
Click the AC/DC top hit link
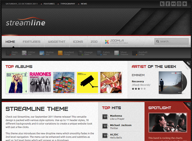coord(114,135)
